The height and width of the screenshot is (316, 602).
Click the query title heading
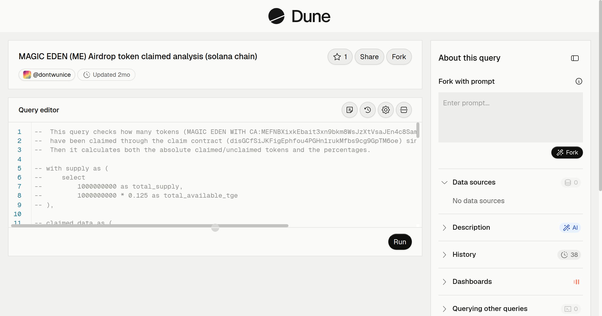[138, 56]
